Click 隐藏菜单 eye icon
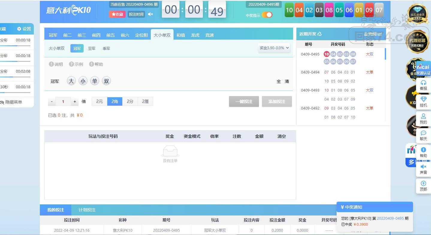The height and width of the screenshot is (235, 431). pyautogui.click(x=2, y=102)
